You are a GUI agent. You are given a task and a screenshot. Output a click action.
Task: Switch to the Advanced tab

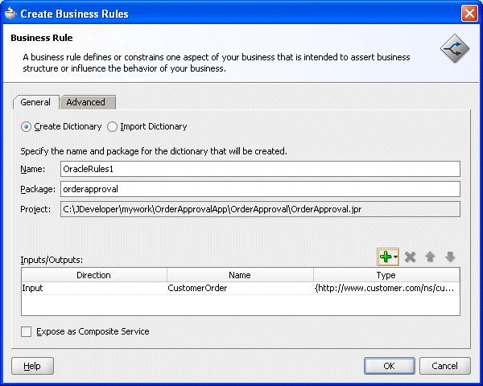coord(86,102)
